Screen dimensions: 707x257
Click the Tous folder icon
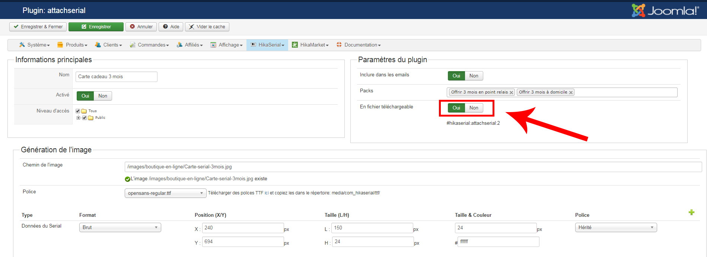(84, 111)
